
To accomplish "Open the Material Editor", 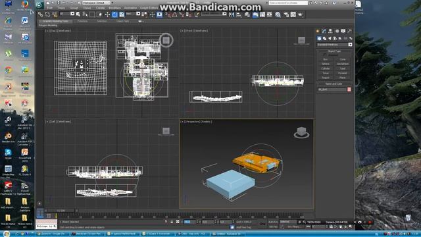I will (278, 14).
